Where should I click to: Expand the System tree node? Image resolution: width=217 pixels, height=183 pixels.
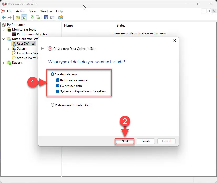coord(9,49)
